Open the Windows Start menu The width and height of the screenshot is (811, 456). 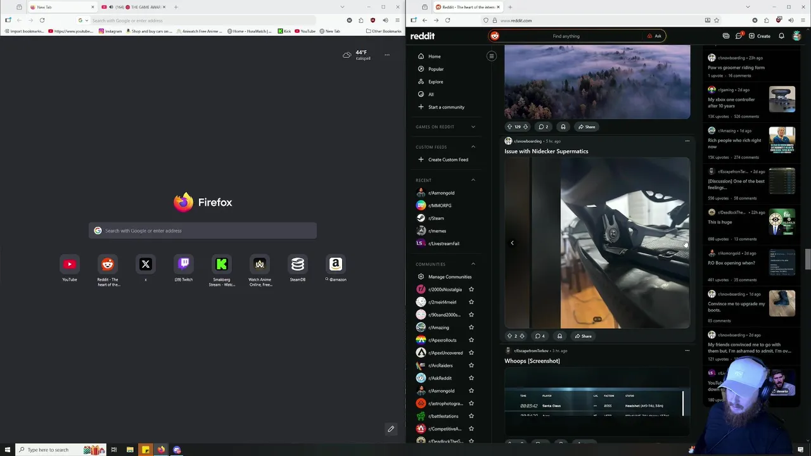click(x=8, y=450)
